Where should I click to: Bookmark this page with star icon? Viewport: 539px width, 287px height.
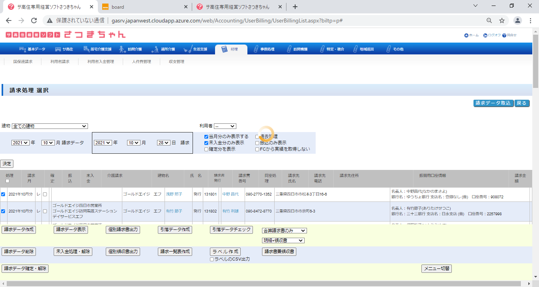pyautogui.click(x=502, y=20)
